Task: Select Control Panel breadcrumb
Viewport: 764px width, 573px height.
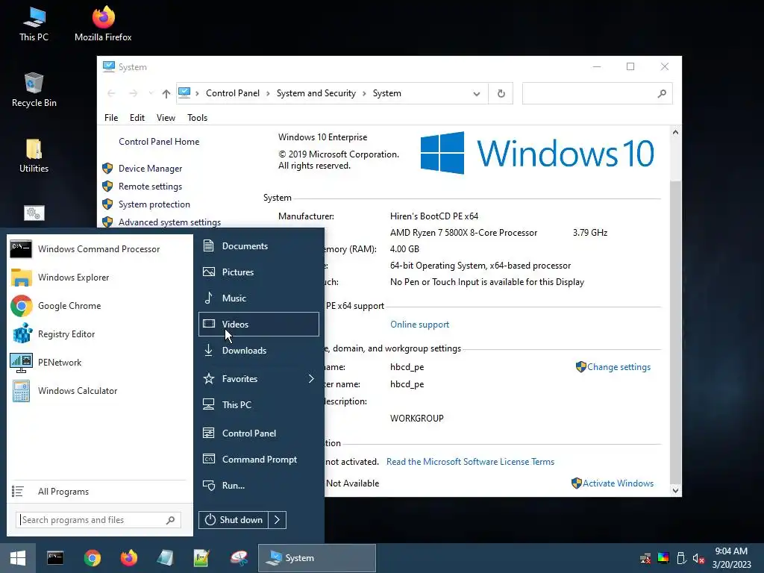Action: tap(233, 93)
